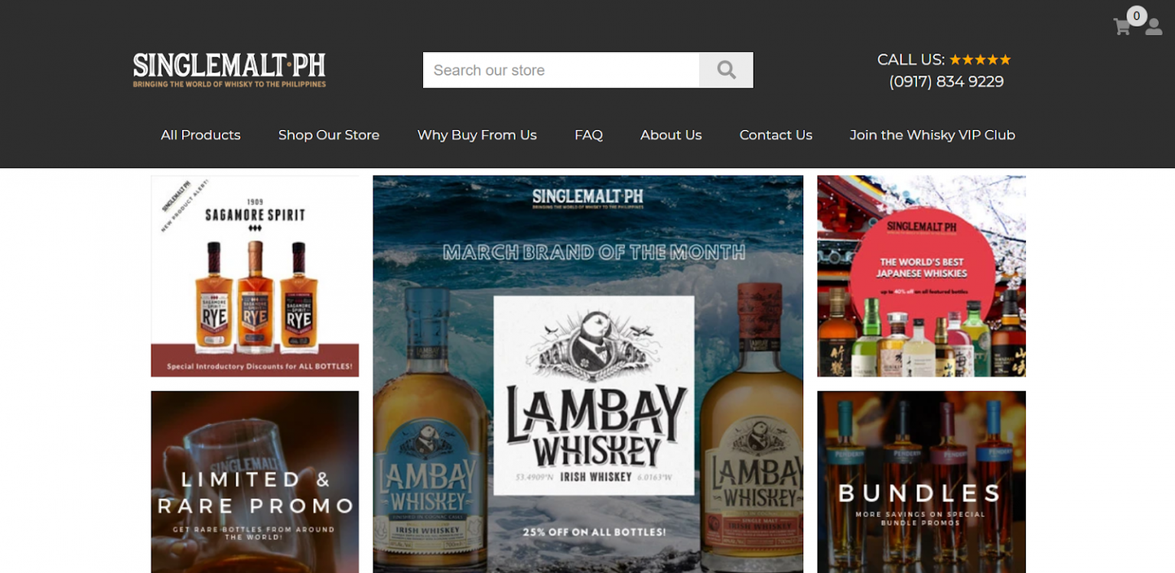Call the (0917) 834 9229 number
Image resolution: width=1175 pixels, height=573 pixels.
pyautogui.click(x=946, y=82)
